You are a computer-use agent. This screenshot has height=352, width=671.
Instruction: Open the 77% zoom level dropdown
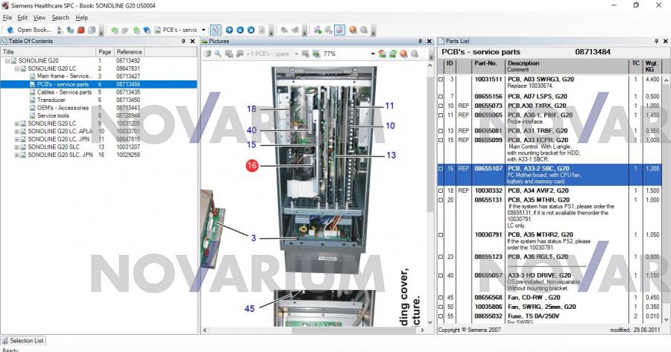tap(373, 54)
